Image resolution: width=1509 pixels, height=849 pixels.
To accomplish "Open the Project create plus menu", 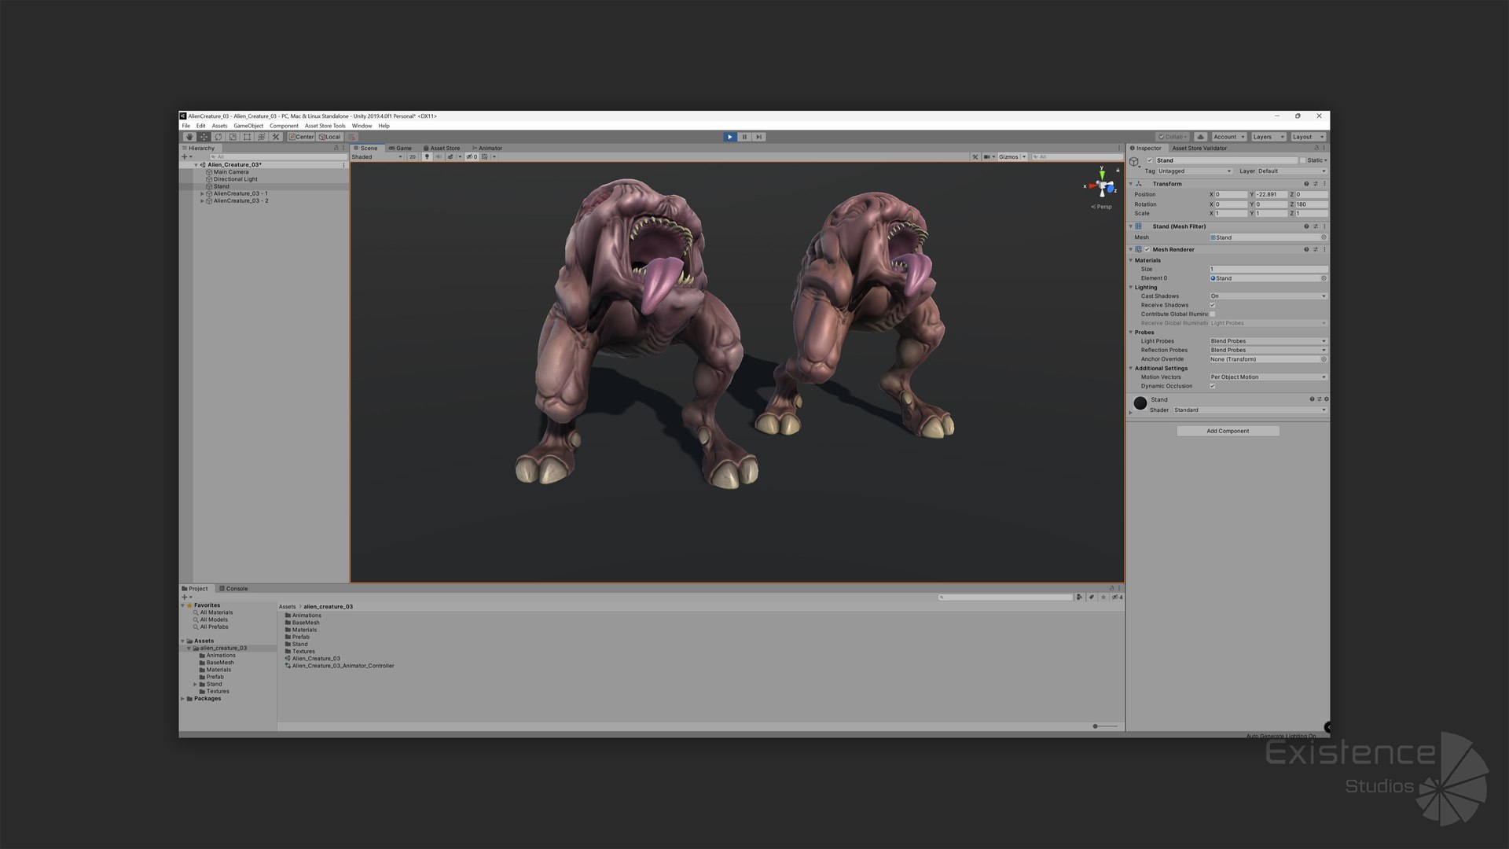I will click(x=186, y=597).
